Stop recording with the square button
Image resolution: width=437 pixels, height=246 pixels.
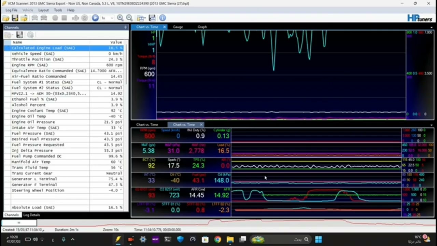click(x=64, y=18)
